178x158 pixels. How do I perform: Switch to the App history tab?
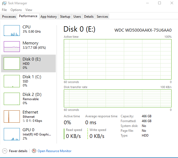tap(49, 17)
